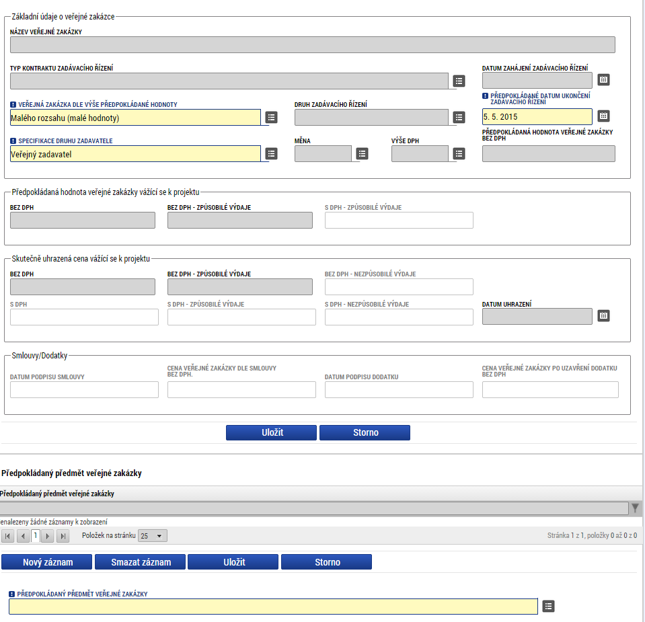Click Bez DPH field under Skutečně uhrazená cena
The image size is (645, 622).
pos(83,286)
